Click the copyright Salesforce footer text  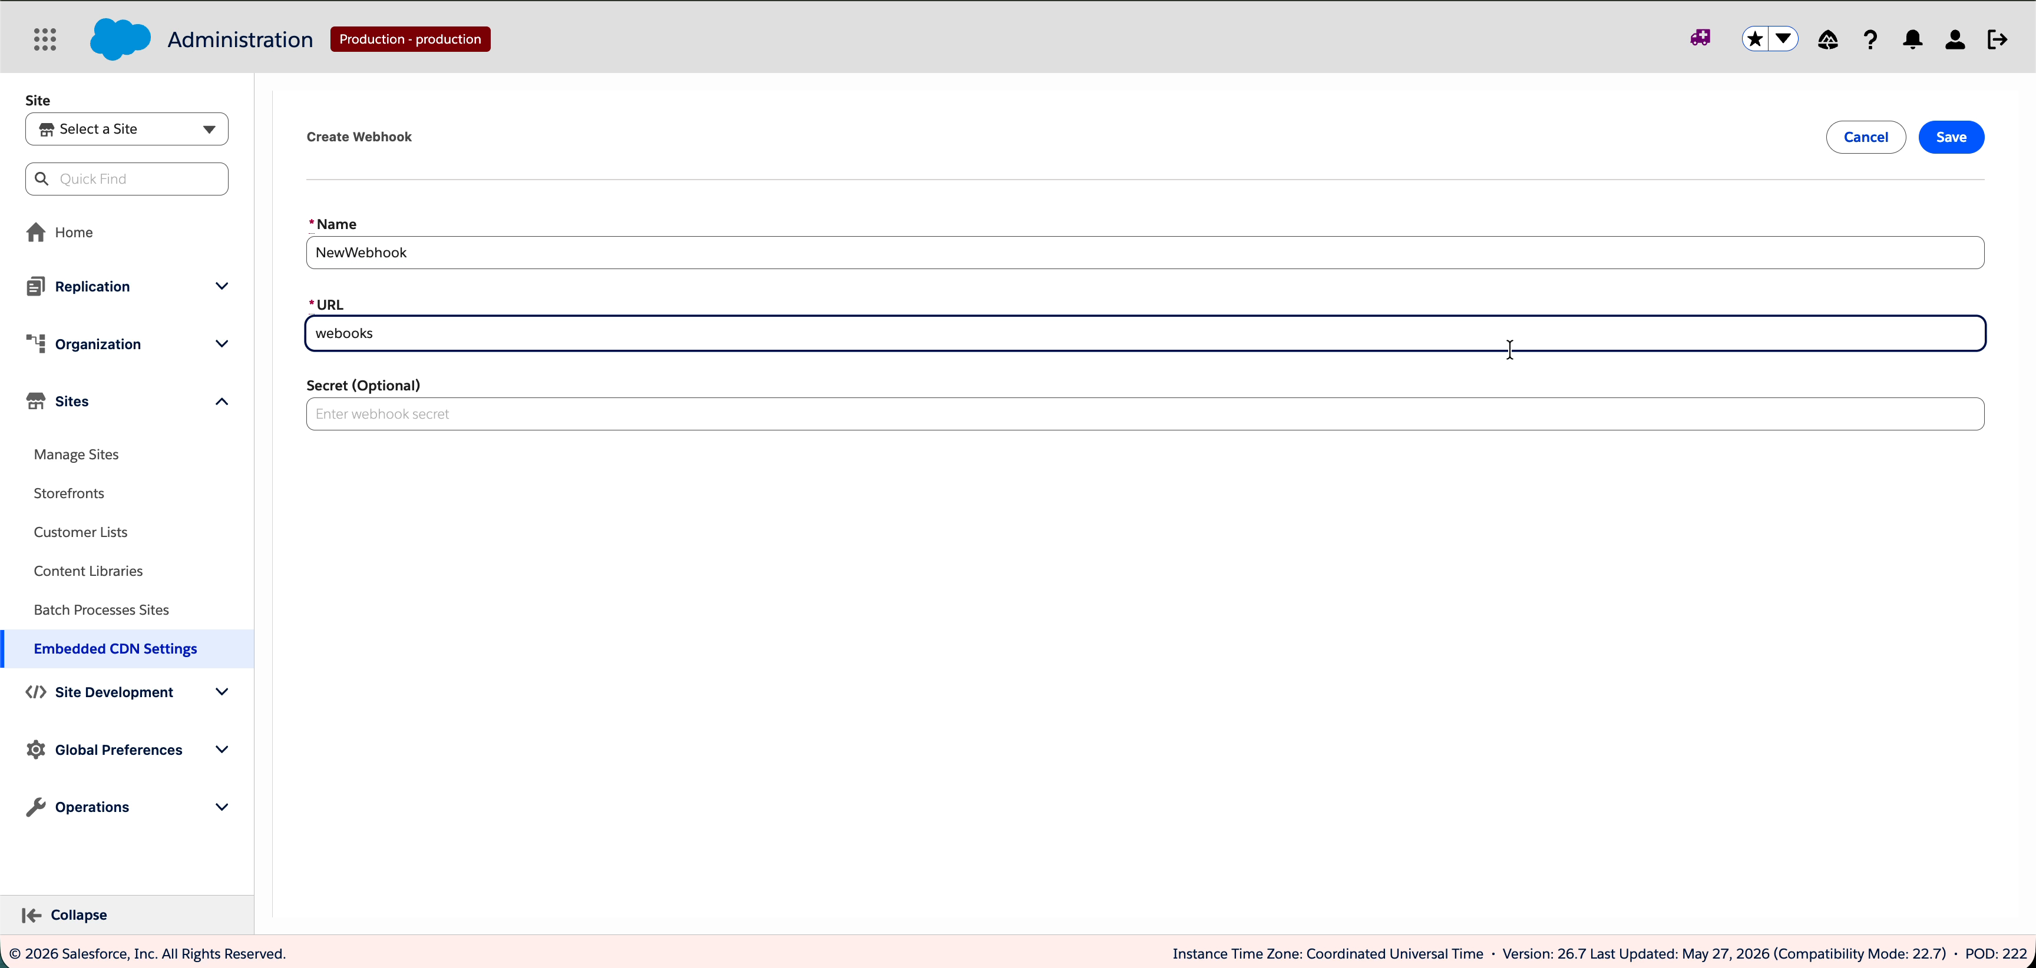tap(148, 954)
